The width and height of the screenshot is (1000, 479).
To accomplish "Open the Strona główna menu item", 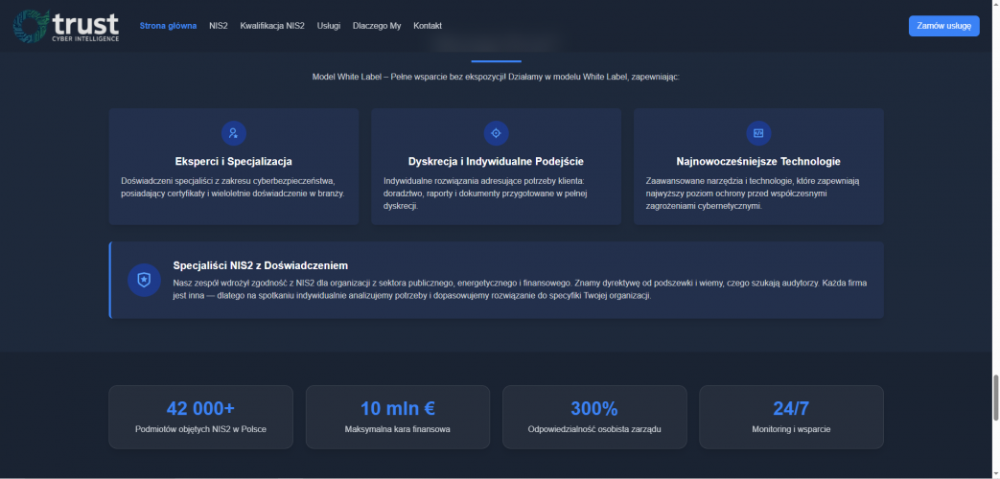I will (169, 26).
